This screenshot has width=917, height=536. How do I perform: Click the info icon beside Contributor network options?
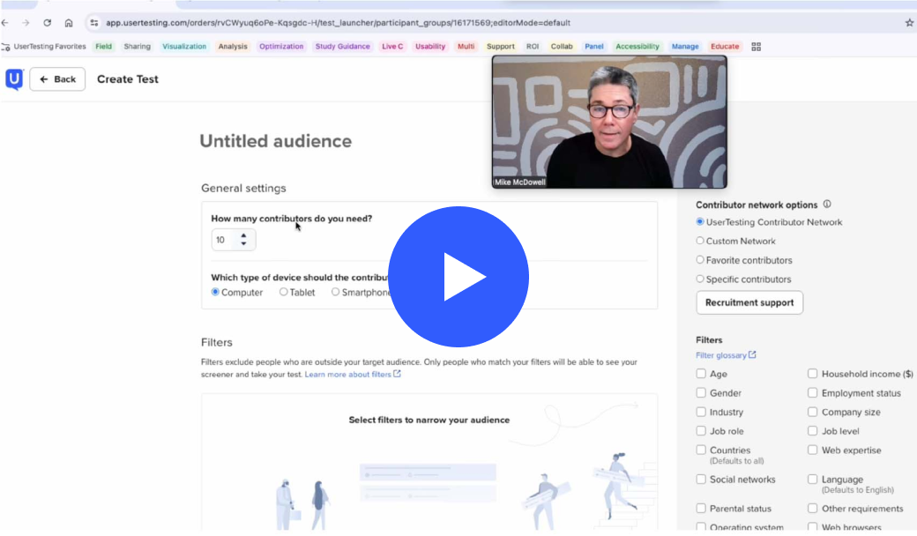(826, 205)
